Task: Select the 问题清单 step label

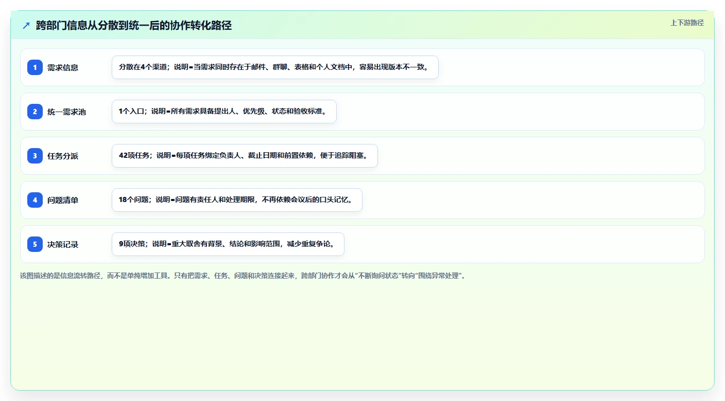Action: 63,200
